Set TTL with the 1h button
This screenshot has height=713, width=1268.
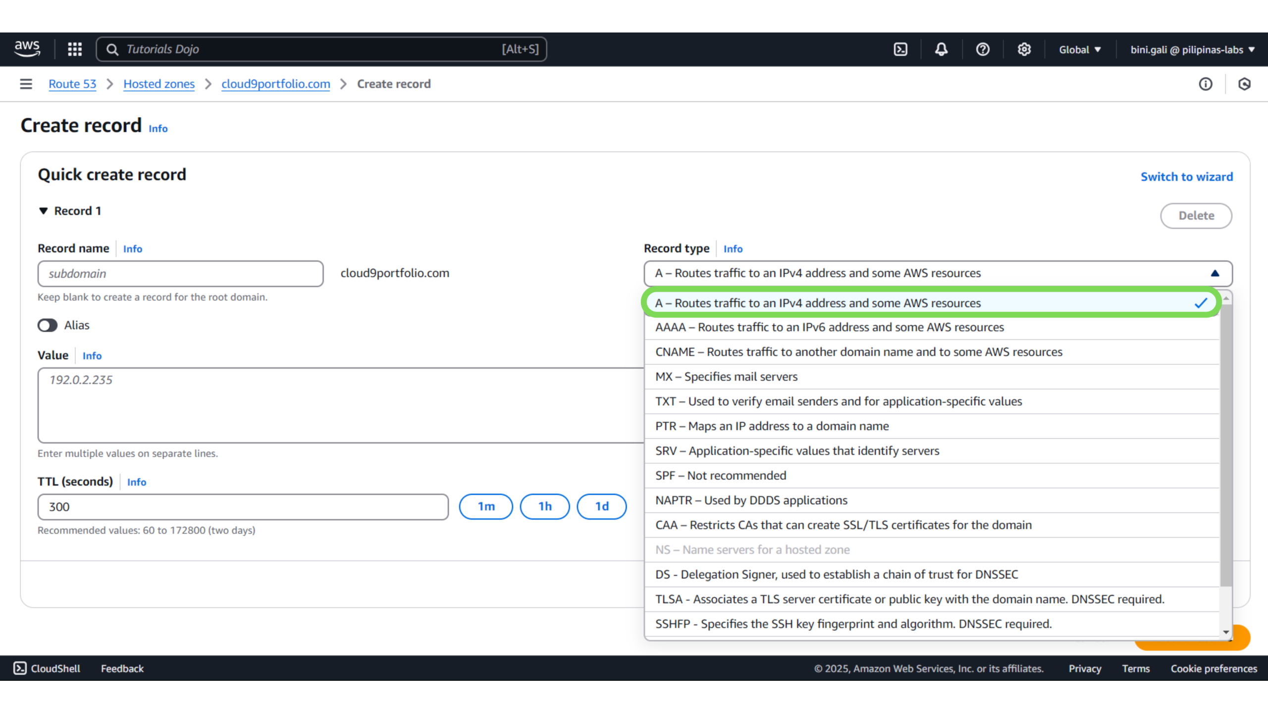[x=544, y=506]
